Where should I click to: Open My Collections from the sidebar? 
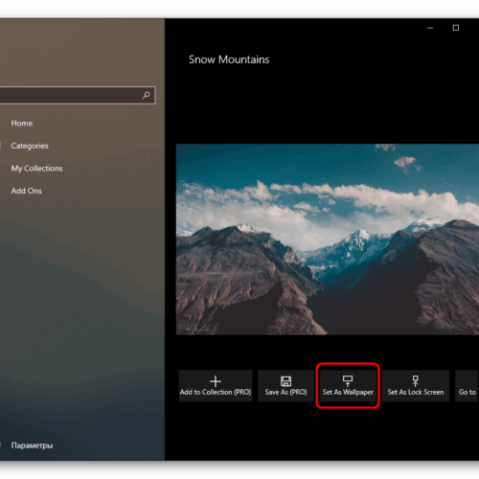pyautogui.click(x=36, y=169)
